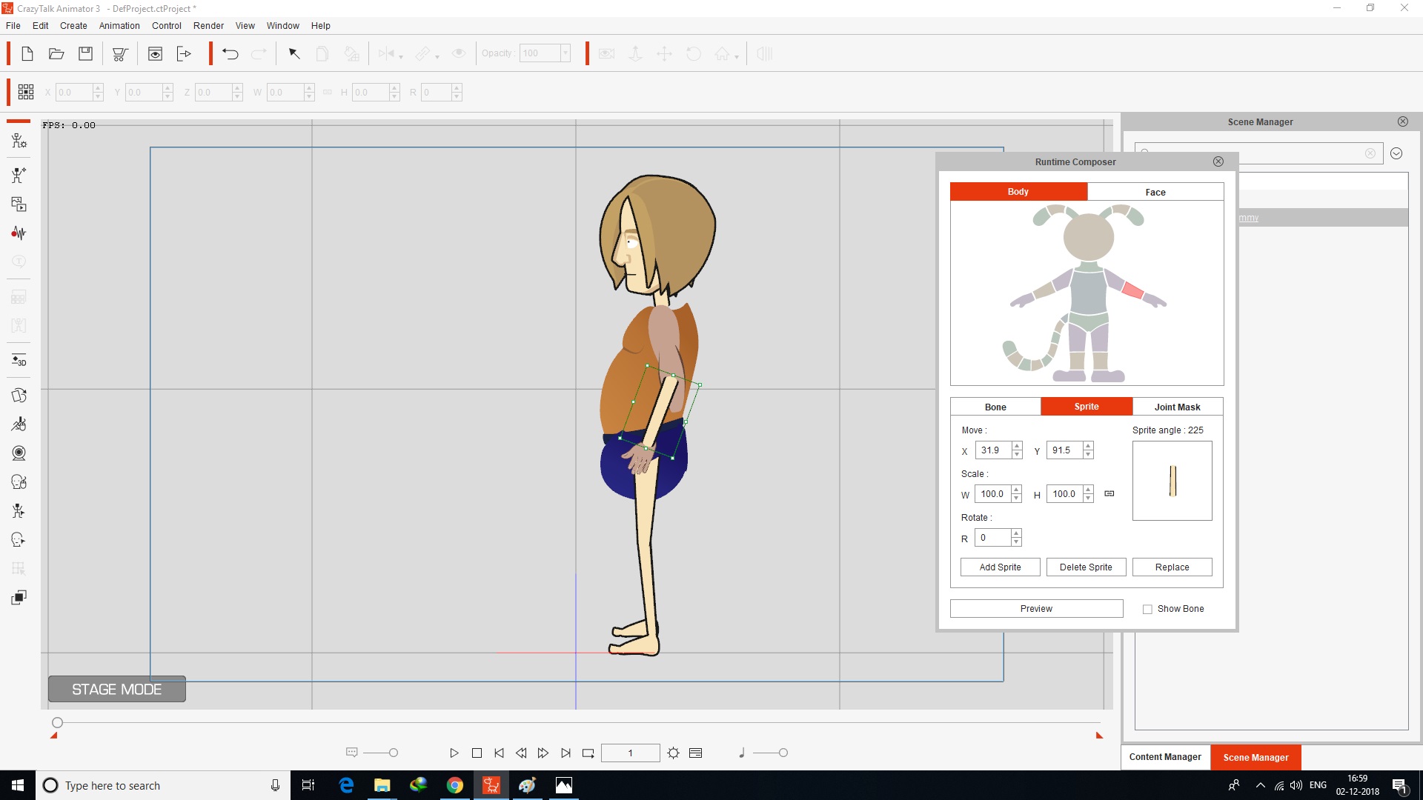Open project settings gear icon on timeline bar

click(x=673, y=753)
